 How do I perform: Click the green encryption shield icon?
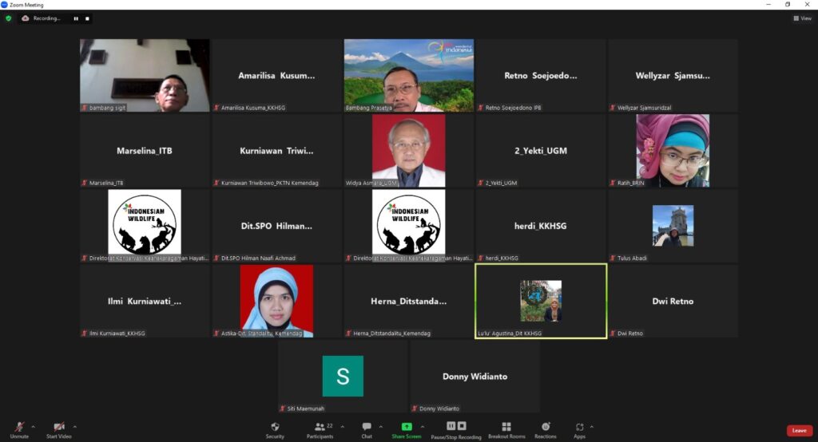[x=9, y=18]
